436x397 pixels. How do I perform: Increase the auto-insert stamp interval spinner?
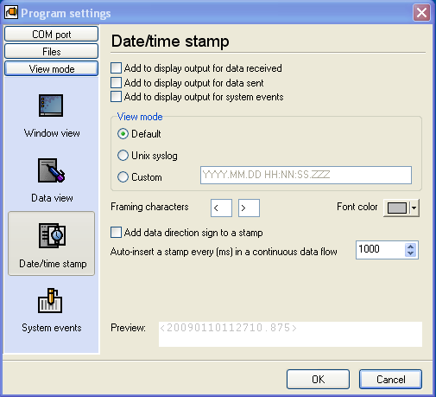410,247
